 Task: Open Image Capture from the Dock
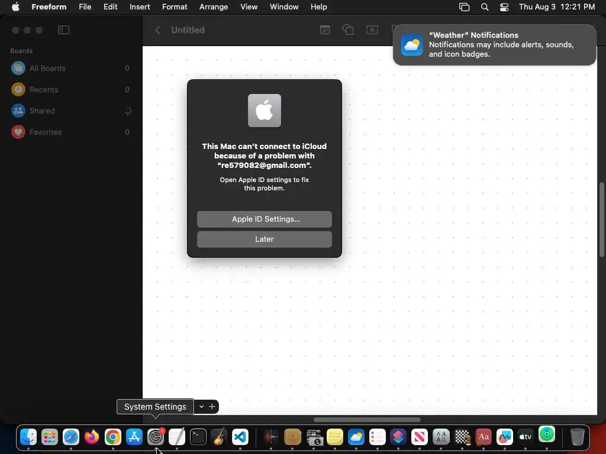coord(314,437)
